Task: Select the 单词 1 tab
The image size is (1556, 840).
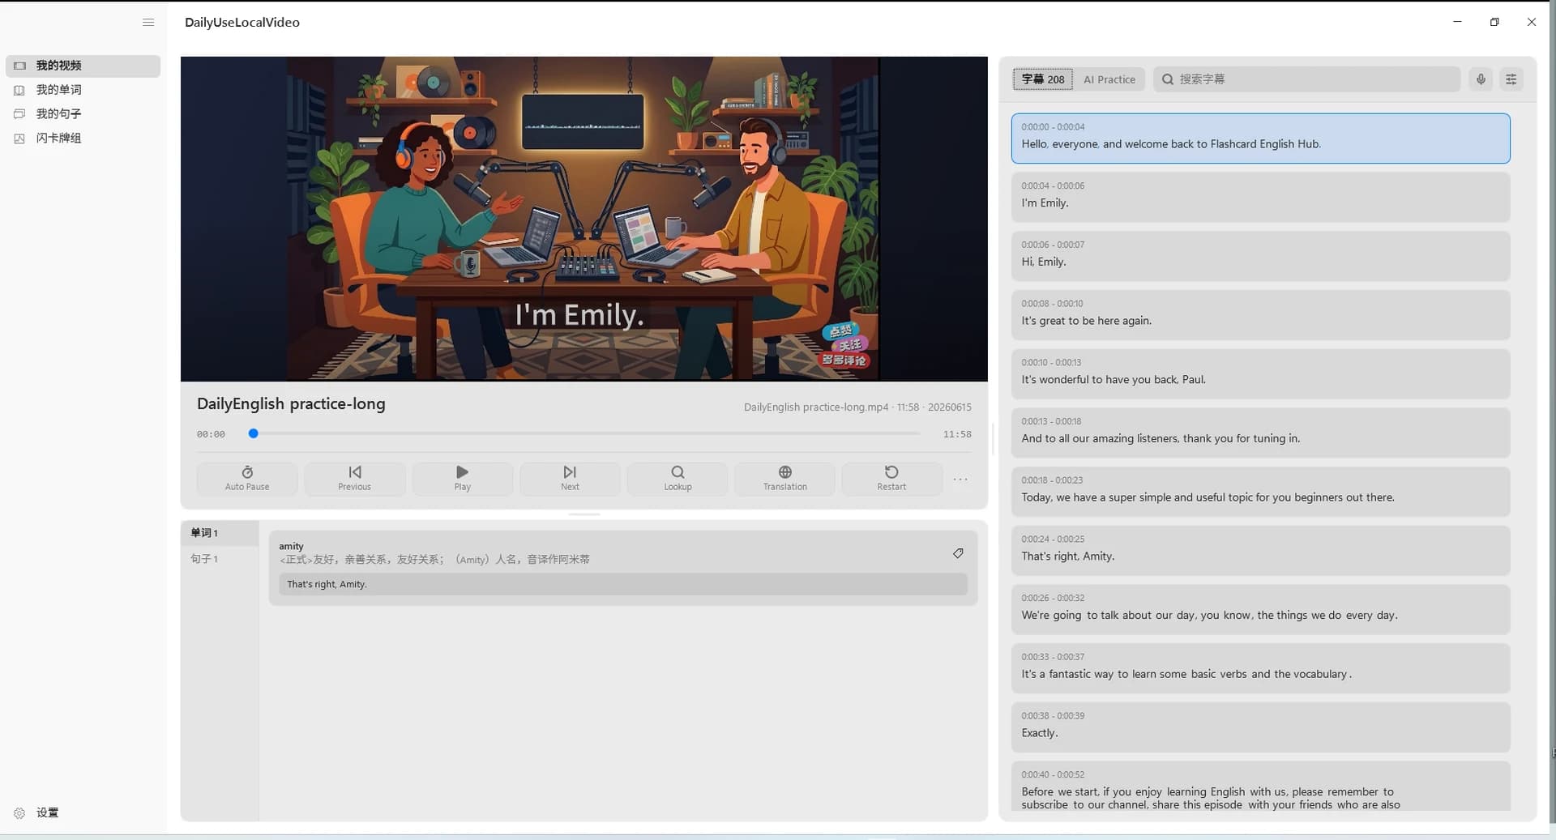Action: coord(220,533)
